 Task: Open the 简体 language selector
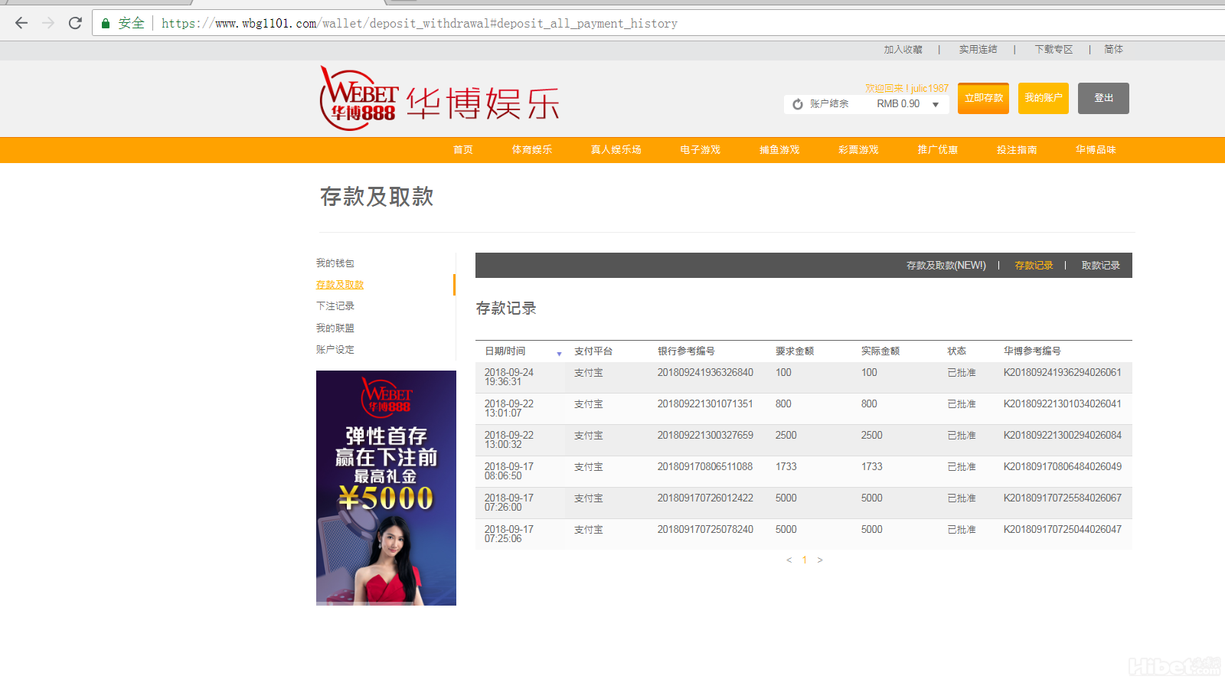1113,50
